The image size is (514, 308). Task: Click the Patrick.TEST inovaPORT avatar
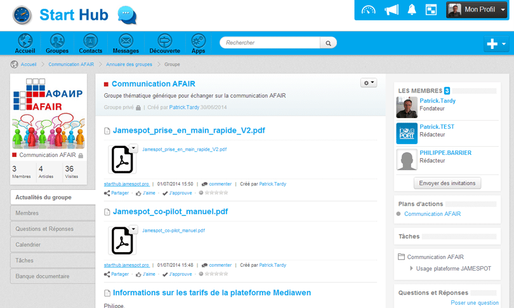[407, 133]
